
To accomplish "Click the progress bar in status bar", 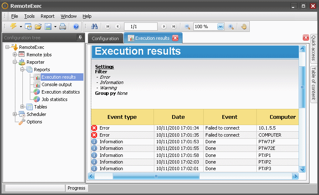I will pos(35,188).
